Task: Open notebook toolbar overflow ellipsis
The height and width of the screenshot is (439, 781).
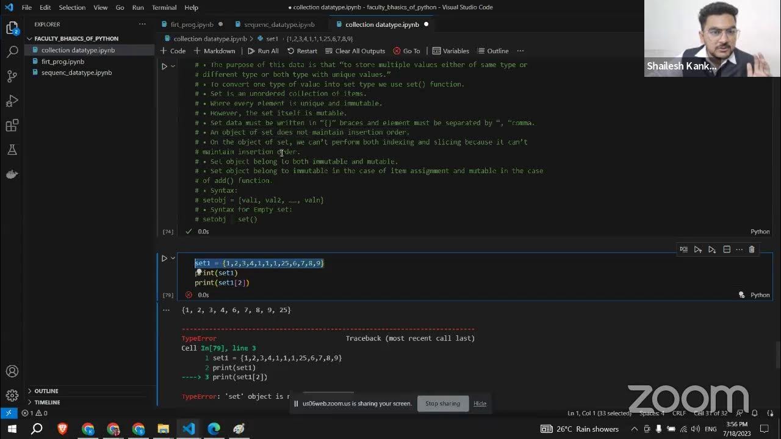Action: (520, 51)
